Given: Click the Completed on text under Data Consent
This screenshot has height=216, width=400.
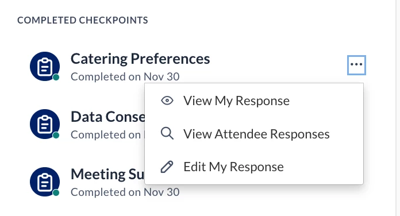Looking at the screenshot, I should [x=106, y=134].
